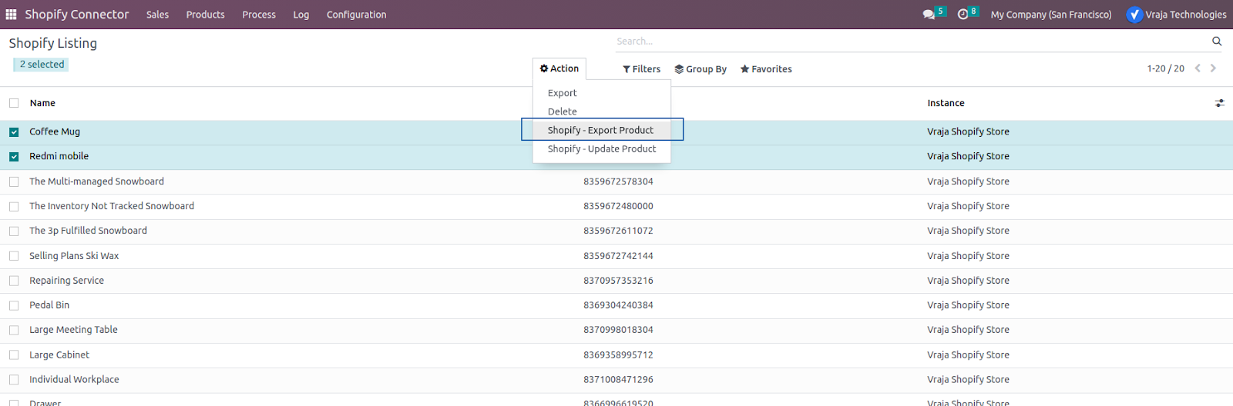Select Shopify - Export Product action
The height and width of the screenshot is (406, 1233).
point(602,130)
